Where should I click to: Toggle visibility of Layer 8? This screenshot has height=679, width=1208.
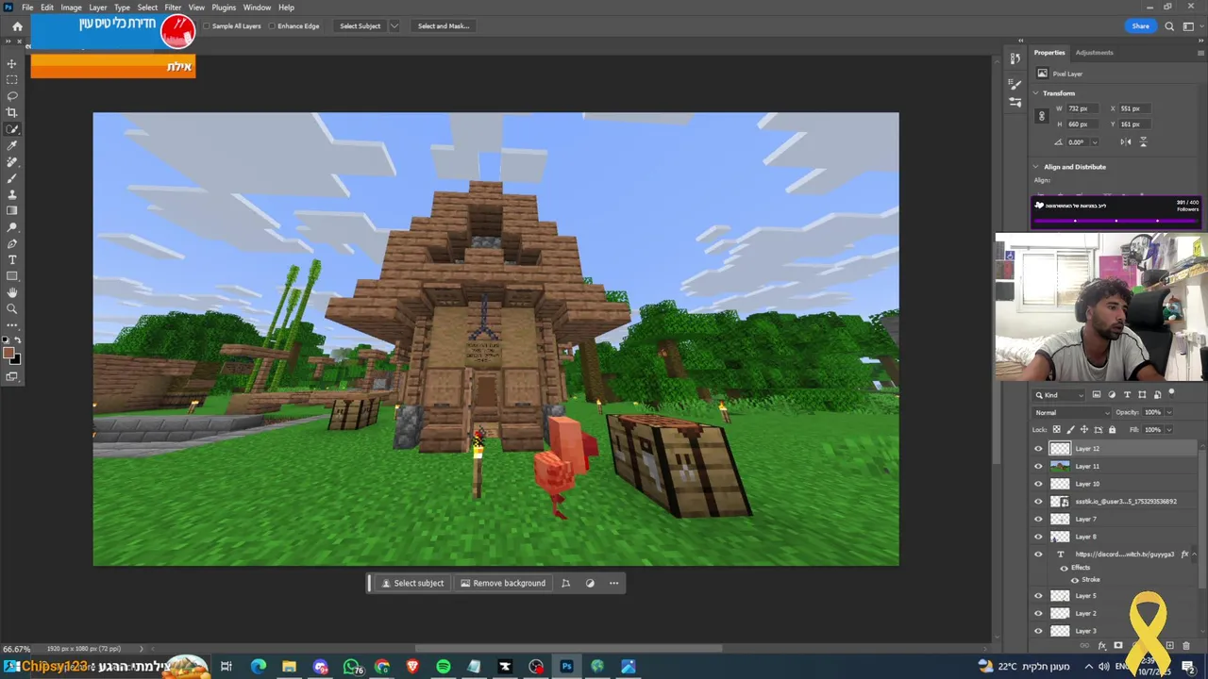tap(1038, 537)
